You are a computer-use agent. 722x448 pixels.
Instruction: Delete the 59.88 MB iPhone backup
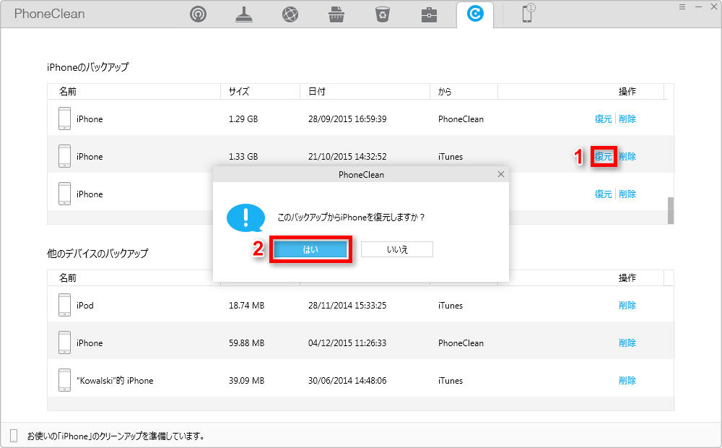click(x=627, y=343)
